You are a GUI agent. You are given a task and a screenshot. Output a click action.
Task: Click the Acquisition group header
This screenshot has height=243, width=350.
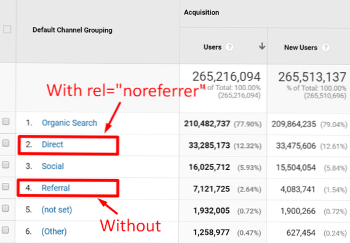coord(201,12)
